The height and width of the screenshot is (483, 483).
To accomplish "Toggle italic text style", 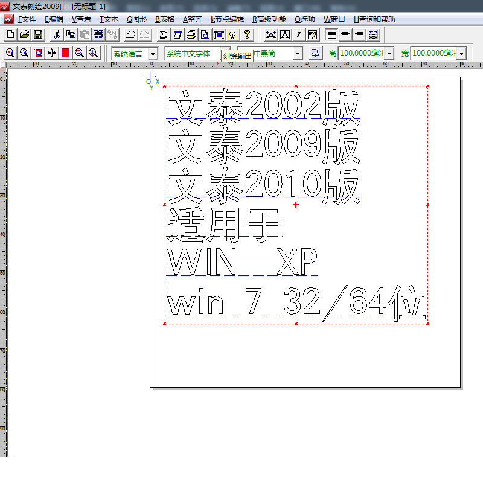I will click(299, 34).
